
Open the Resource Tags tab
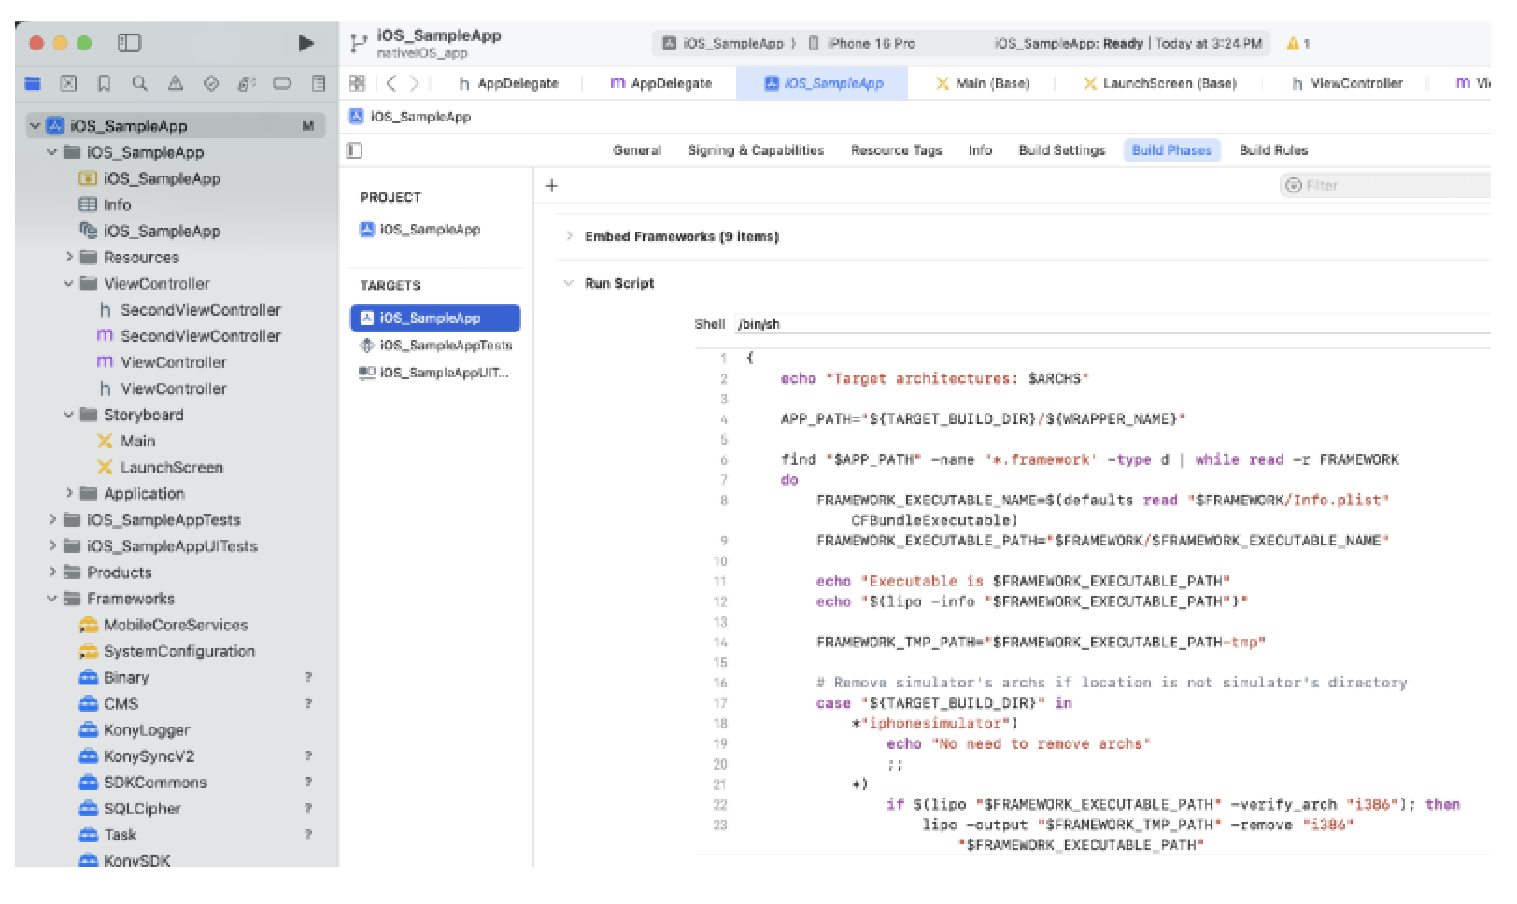tap(896, 150)
